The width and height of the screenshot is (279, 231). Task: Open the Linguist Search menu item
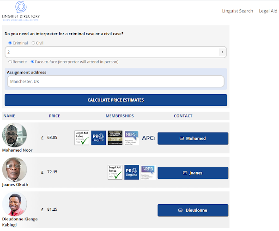coord(237,11)
